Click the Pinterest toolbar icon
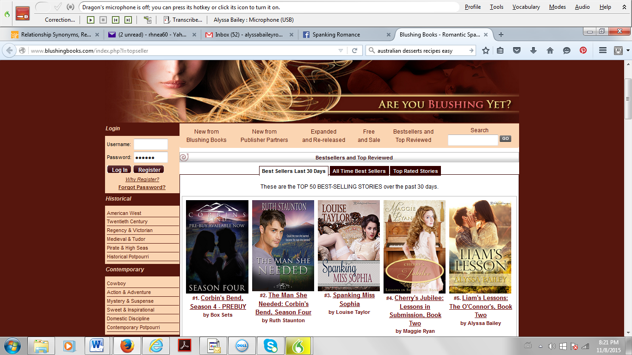The height and width of the screenshot is (355, 632). (x=583, y=51)
